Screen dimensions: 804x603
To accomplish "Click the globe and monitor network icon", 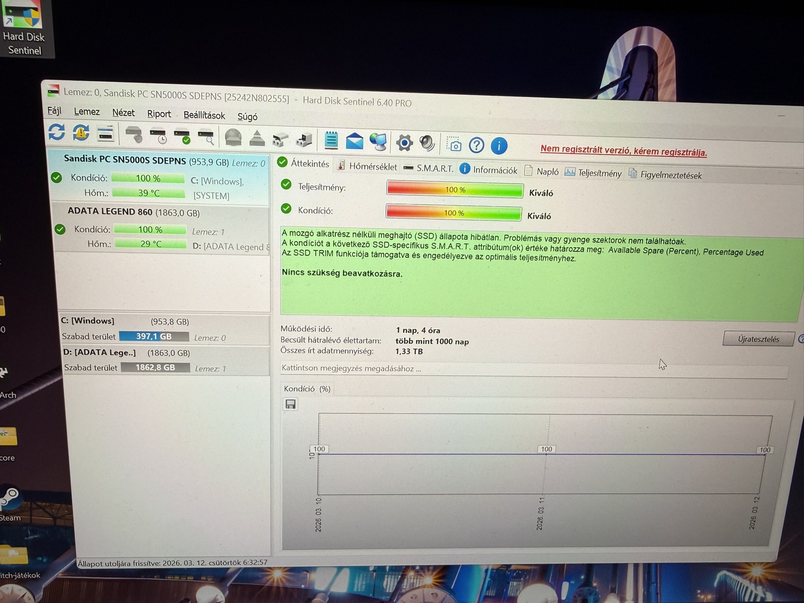I will [x=378, y=142].
